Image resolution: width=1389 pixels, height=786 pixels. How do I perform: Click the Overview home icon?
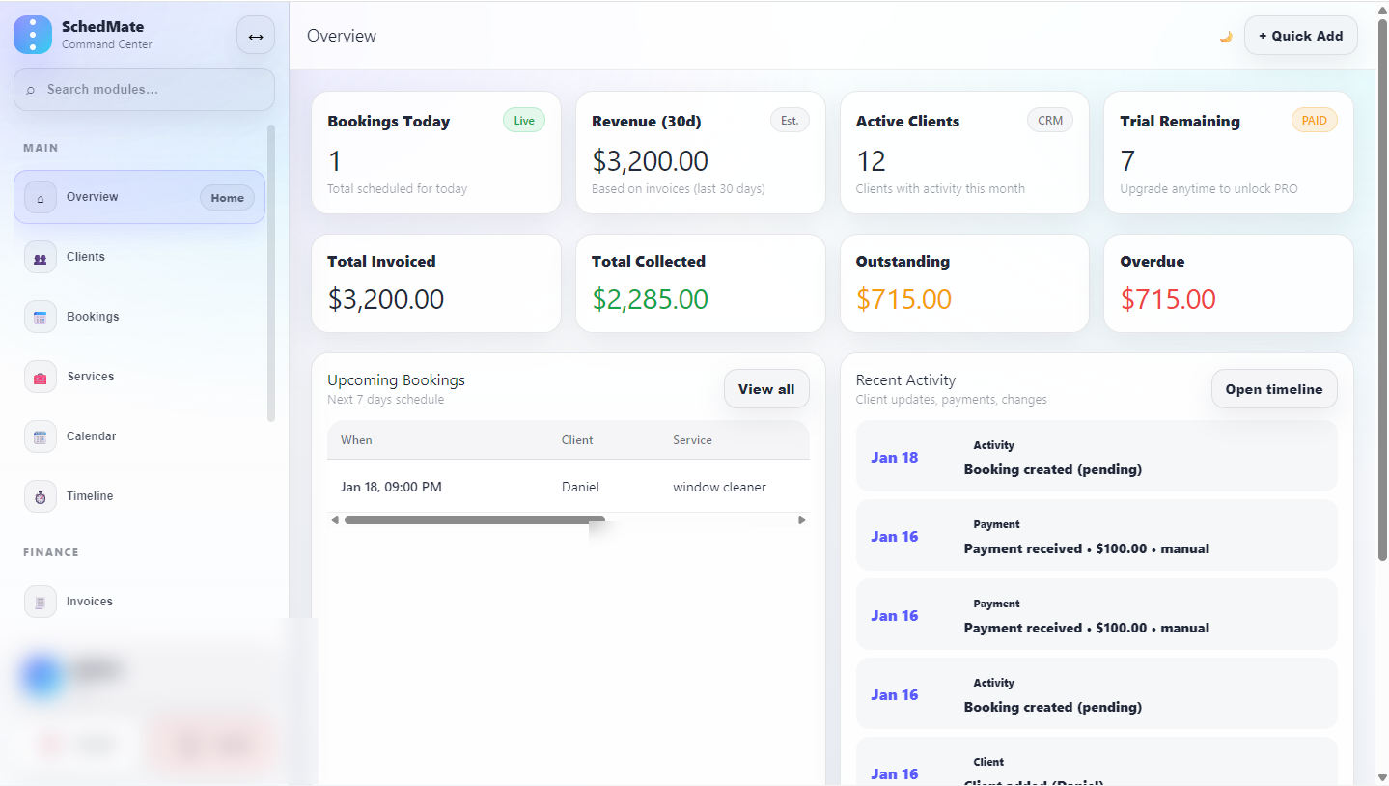tap(40, 196)
